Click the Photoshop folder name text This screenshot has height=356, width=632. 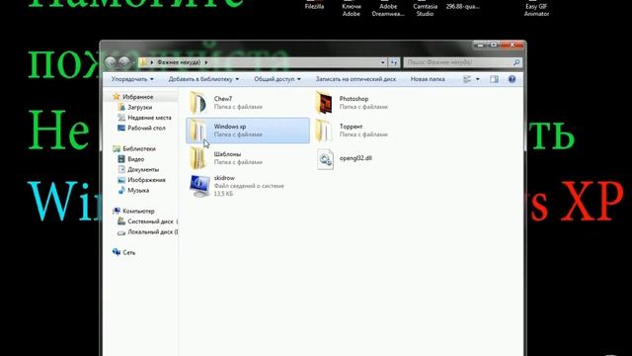(x=354, y=99)
